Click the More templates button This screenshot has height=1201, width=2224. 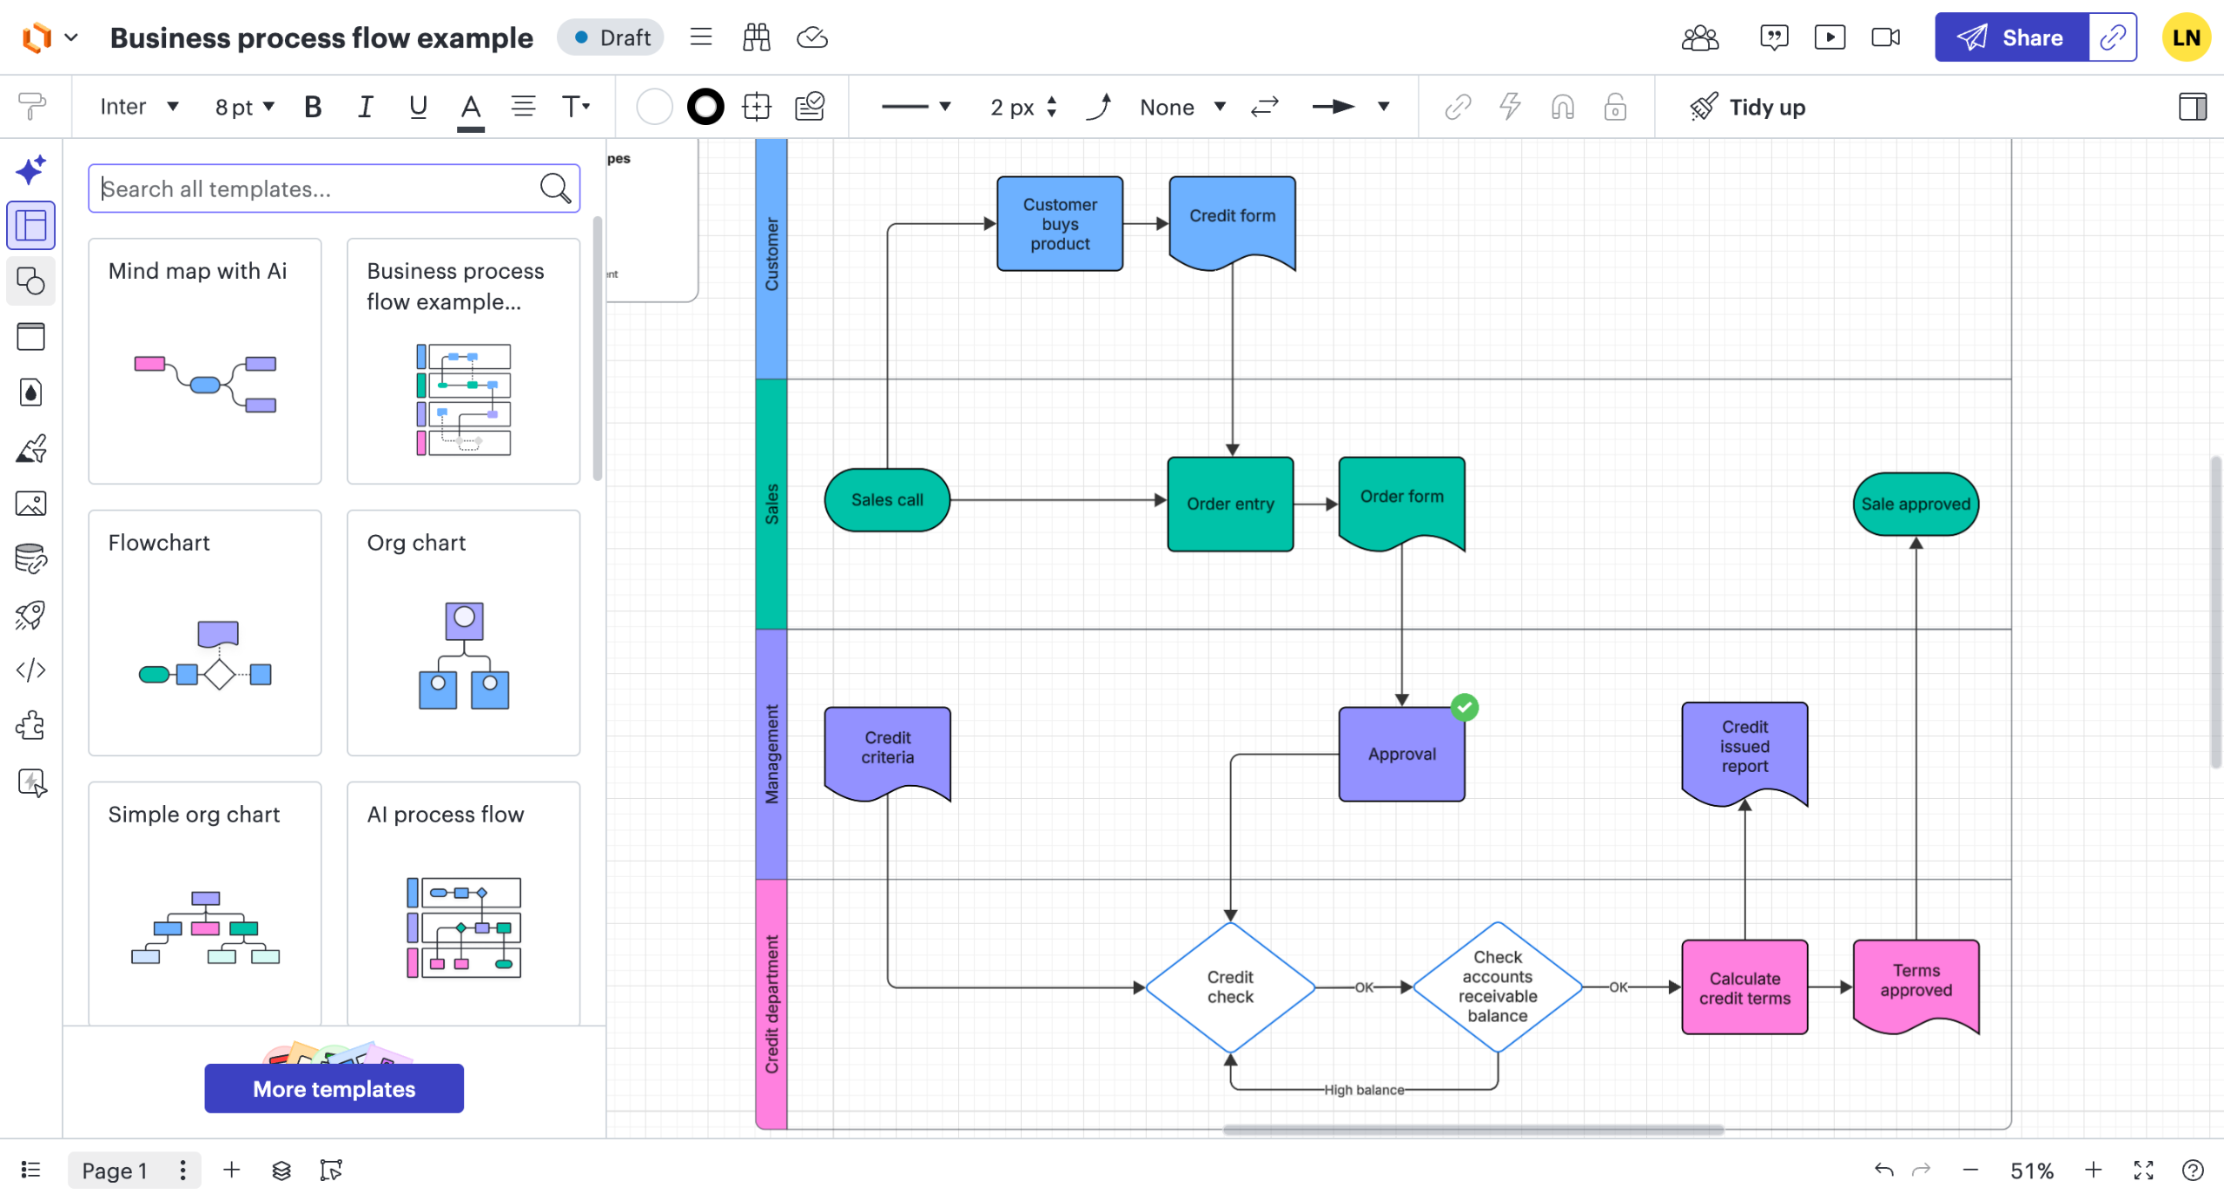click(334, 1088)
